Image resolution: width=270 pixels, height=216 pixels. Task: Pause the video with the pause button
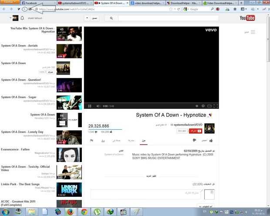(x=90, y=106)
